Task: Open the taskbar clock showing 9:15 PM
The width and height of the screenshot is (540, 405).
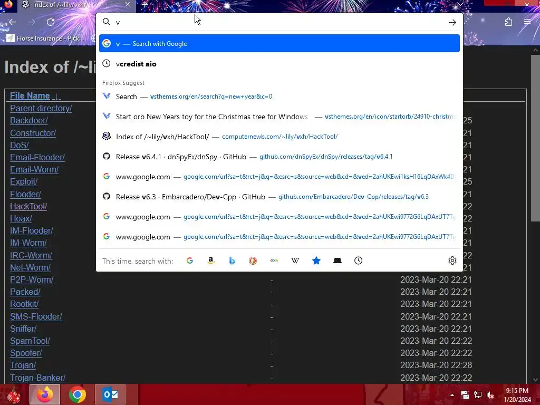Action: (x=517, y=395)
